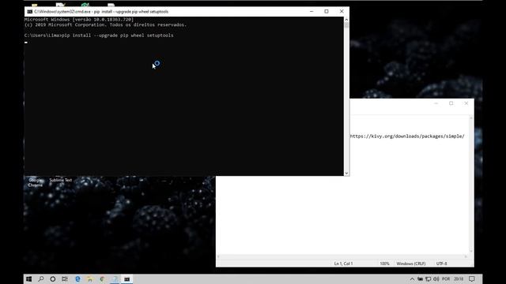Launch Cortana from the taskbar
Viewport: 506px width, 284px height.
(53, 279)
